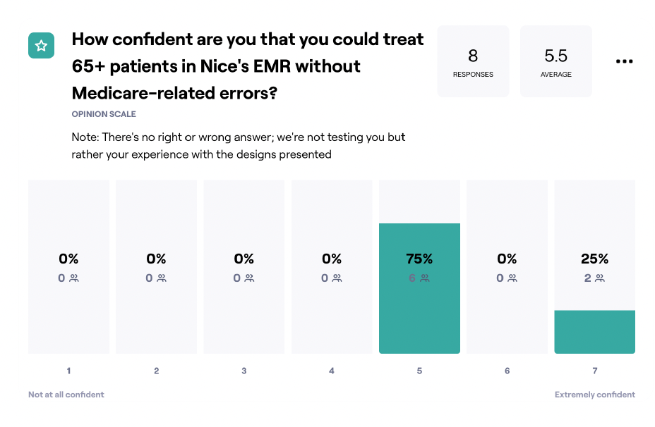Click the question title text
Screen dimensions: 655x427
click(248, 66)
